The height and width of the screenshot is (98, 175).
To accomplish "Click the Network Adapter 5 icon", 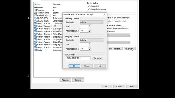I will (x=36, y=34).
